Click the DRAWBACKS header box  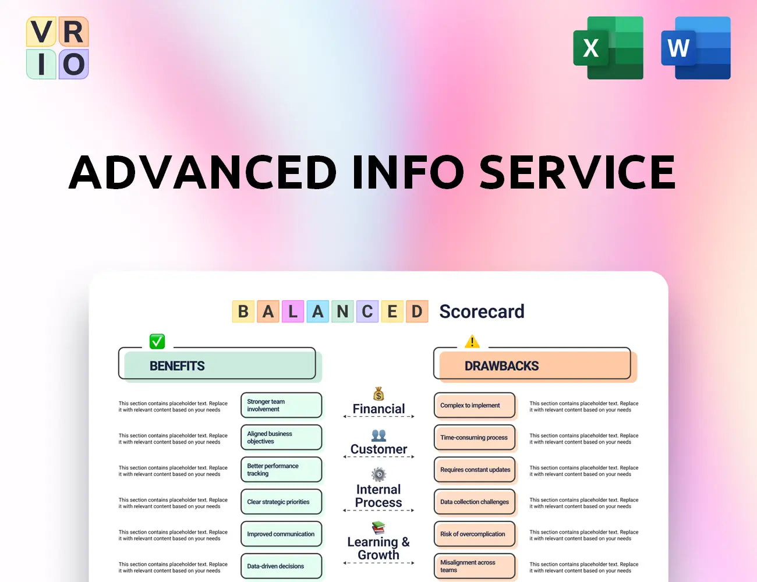[536, 365]
